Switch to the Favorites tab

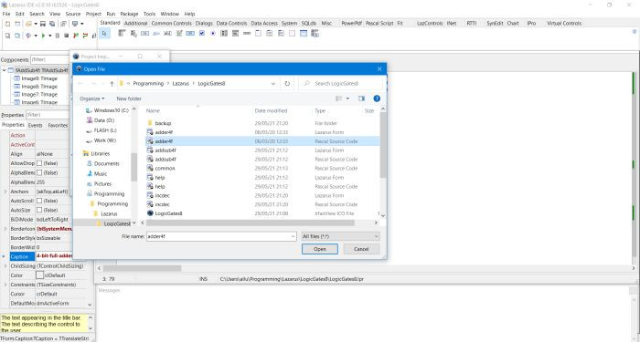pos(58,126)
